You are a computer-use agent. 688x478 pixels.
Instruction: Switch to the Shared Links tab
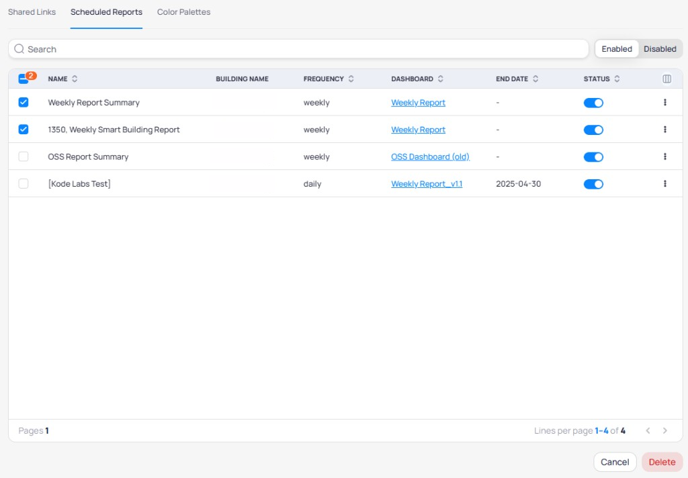click(x=32, y=12)
